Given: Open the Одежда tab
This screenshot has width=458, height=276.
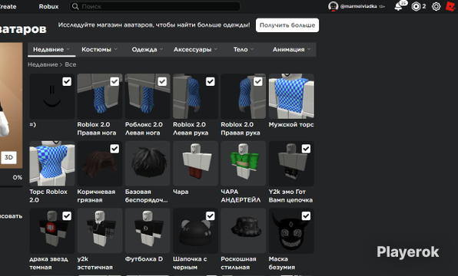Looking at the screenshot, I should tap(148, 50).
